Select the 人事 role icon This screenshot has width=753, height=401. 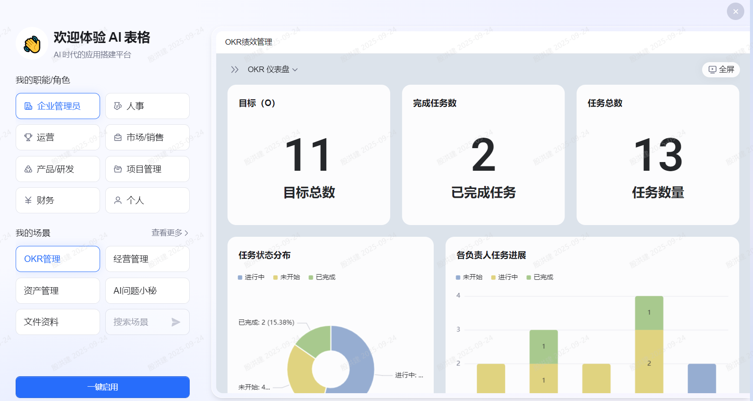click(x=117, y=106)
